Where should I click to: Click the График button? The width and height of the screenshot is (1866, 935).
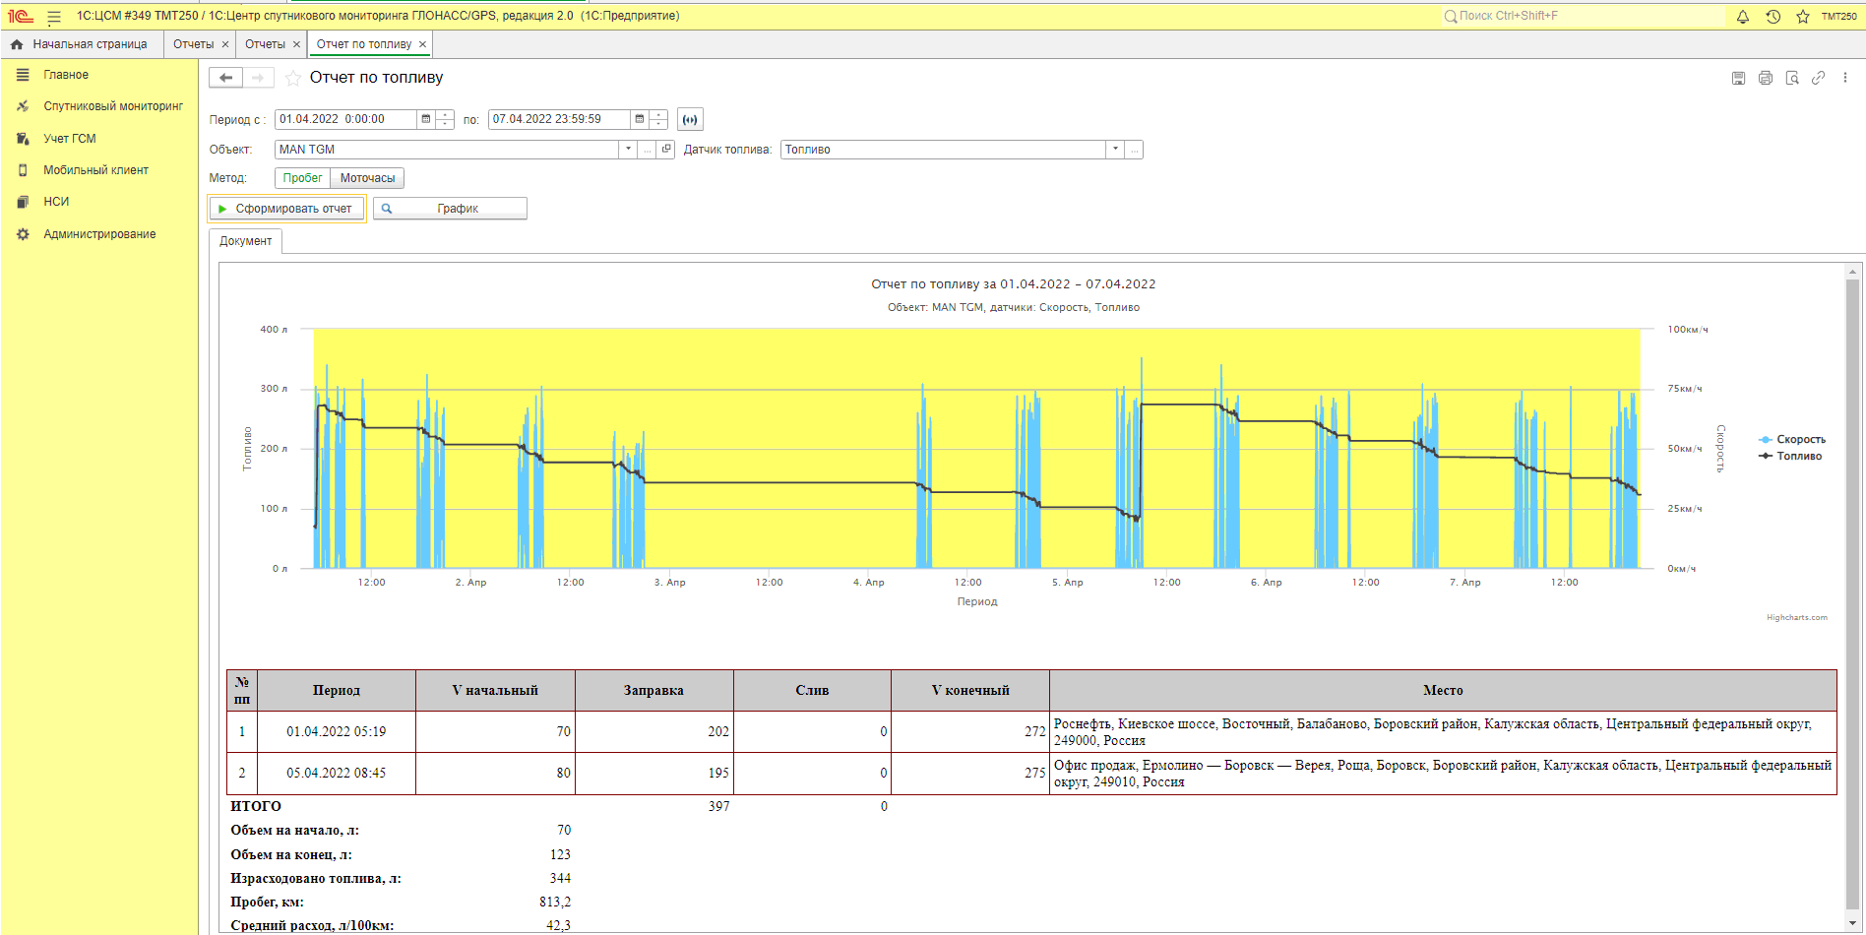click(x=450, y=209)
